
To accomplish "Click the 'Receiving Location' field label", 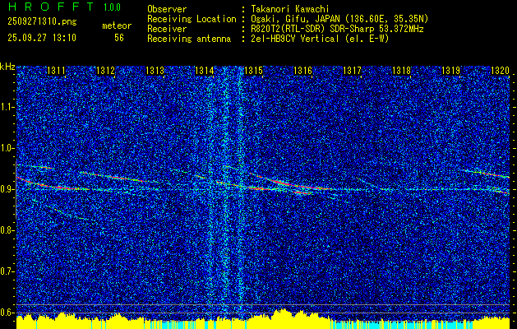I will pyautogui.click(x=192, y=19).
